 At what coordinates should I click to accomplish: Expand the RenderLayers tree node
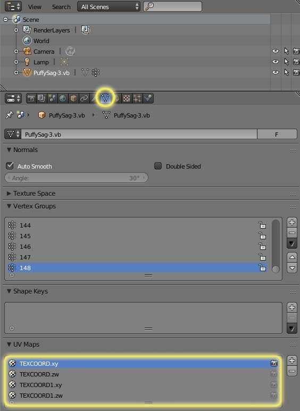(16, 30)
